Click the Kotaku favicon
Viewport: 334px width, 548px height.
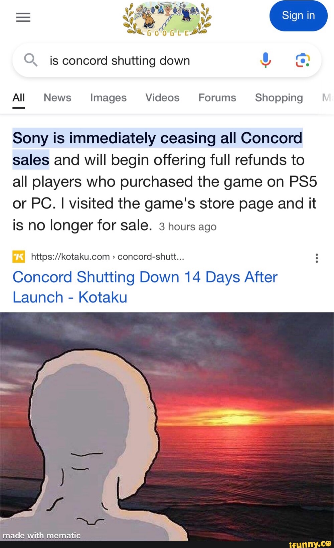[x=19, y=257]
